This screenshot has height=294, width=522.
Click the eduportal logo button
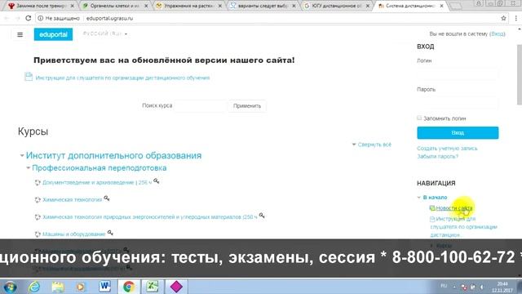pyautogui.click(x=53, y=34)
